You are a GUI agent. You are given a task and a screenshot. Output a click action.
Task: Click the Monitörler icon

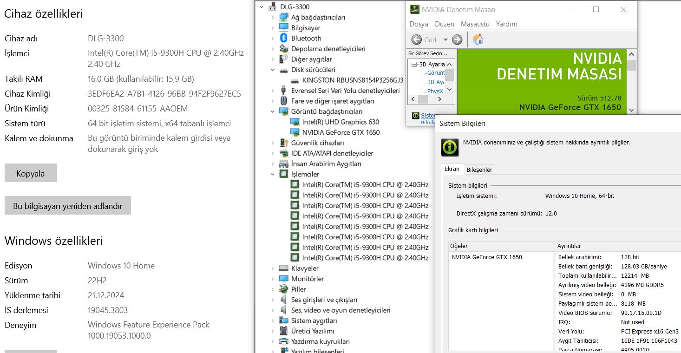click(284, 279)
